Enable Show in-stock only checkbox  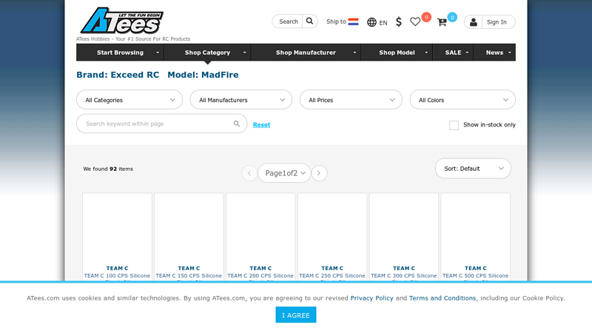pos(454,125)
